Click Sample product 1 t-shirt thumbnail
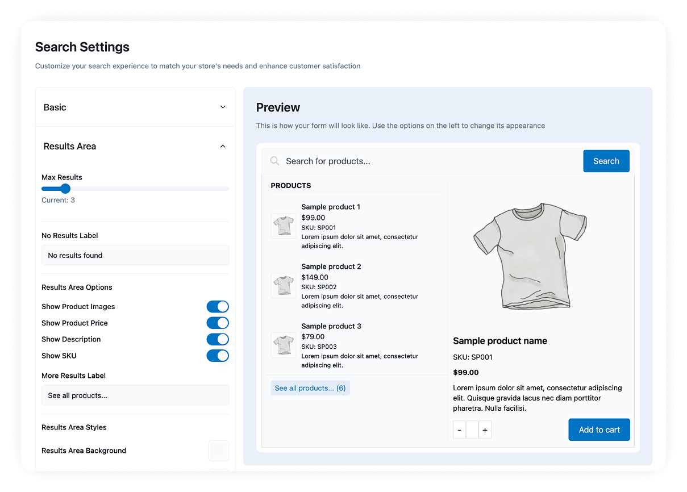 coord(283,226)
